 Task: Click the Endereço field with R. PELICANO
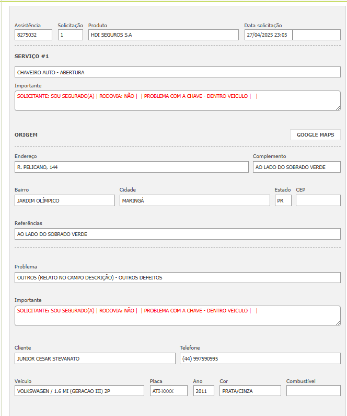click(x=131, y=167)
